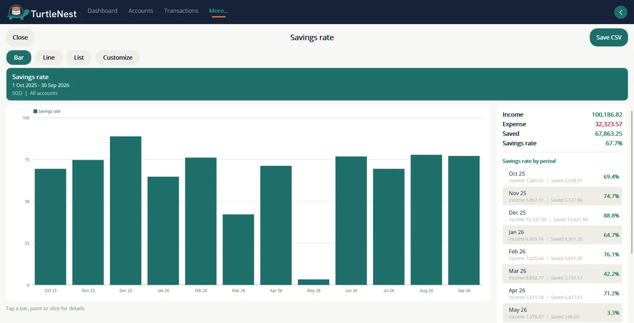
Task: Click the Apr 26 period row
Action: [x=563, y=293]
